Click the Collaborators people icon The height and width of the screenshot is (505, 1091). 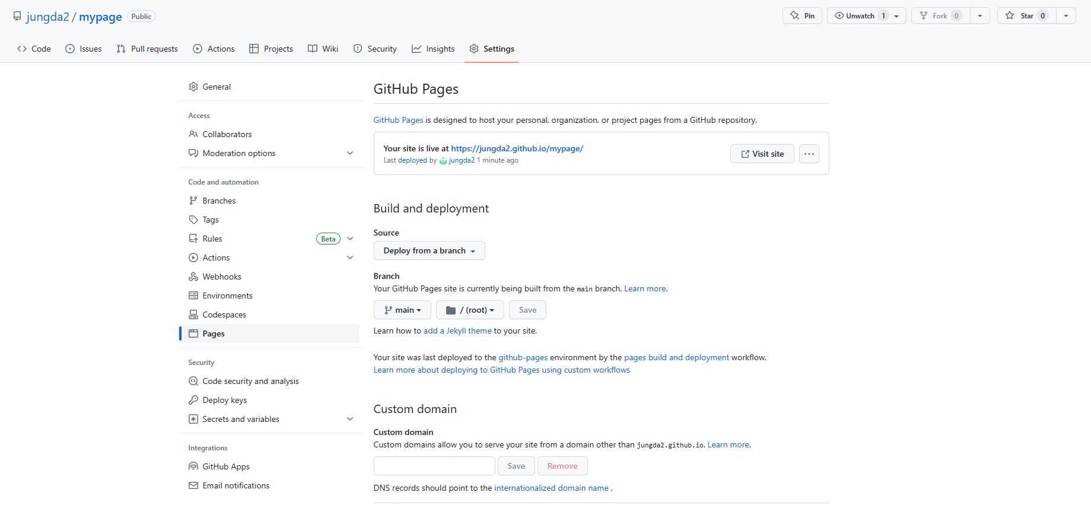click(193, 134)
